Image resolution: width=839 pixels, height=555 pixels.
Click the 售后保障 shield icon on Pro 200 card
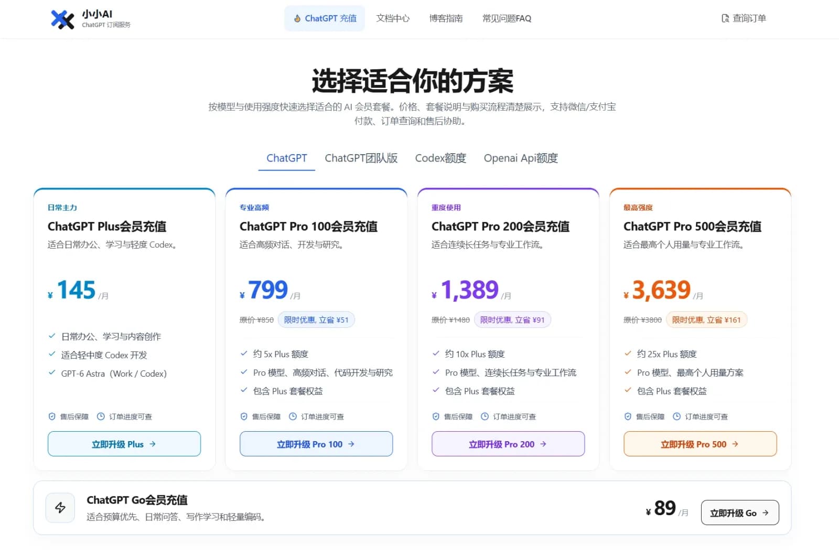point(436,417)
